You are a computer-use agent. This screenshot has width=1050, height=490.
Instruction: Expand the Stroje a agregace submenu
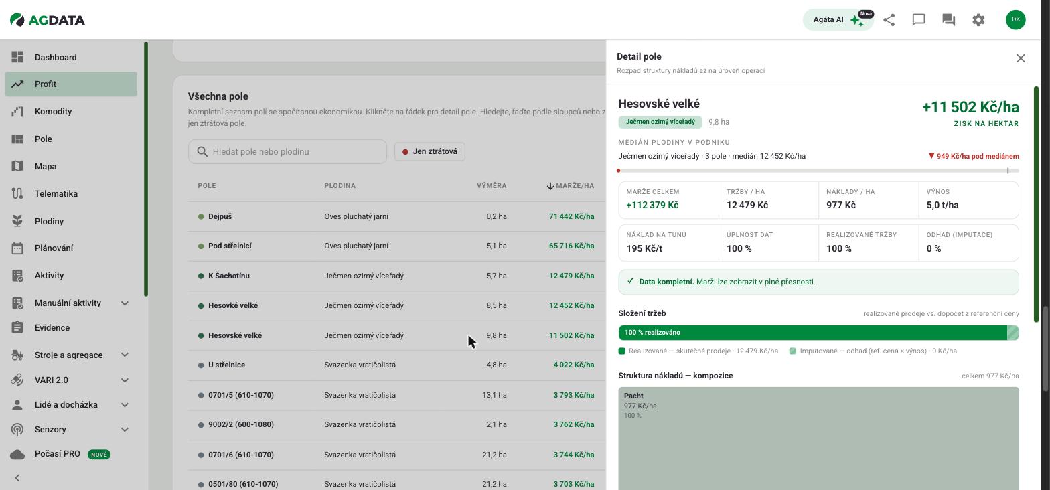coord(125,355)
